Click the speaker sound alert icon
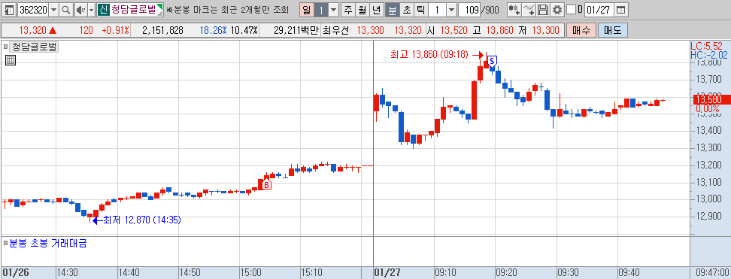 pos(80,9)
